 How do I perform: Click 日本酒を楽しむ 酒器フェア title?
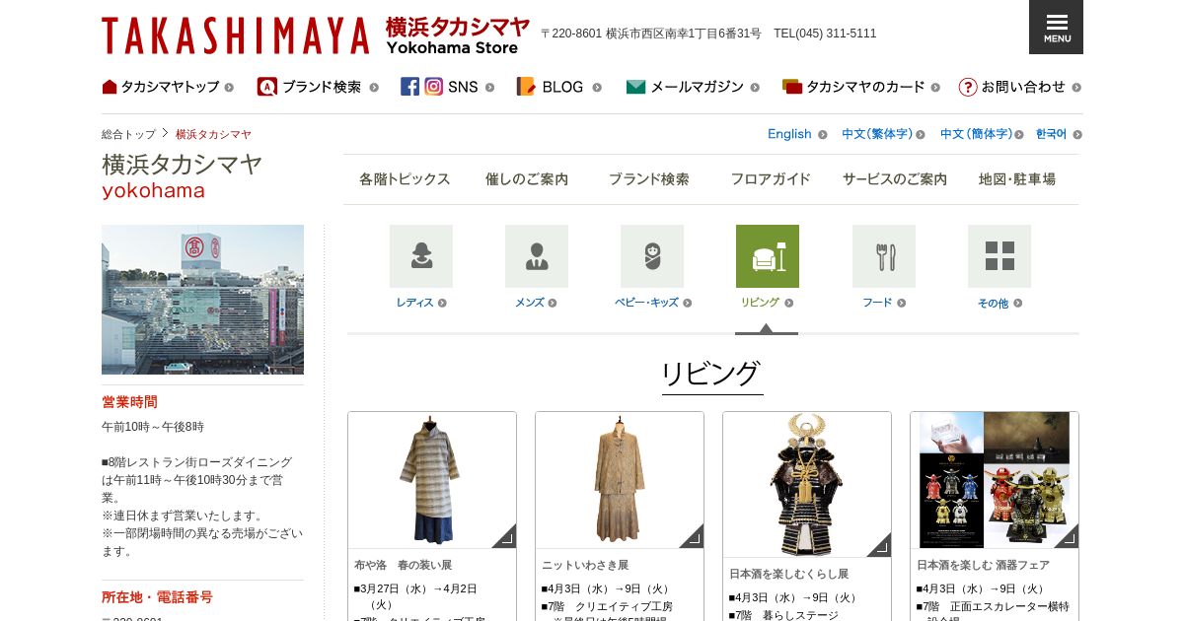point(983,565)
